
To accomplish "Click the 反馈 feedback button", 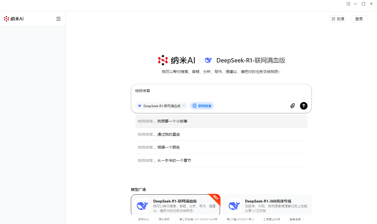I will tap(338, 19).
